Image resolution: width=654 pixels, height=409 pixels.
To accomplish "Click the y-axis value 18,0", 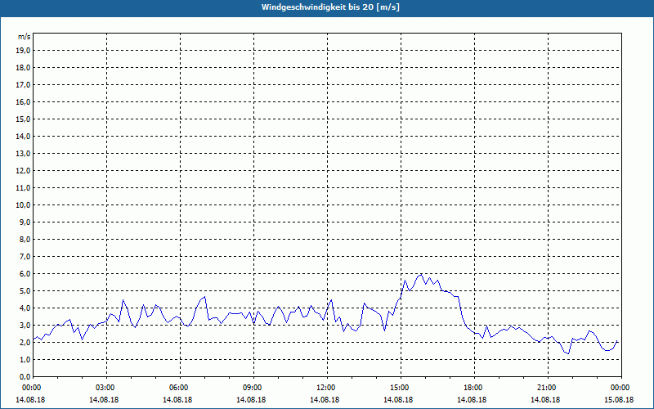I will [23, 68].
